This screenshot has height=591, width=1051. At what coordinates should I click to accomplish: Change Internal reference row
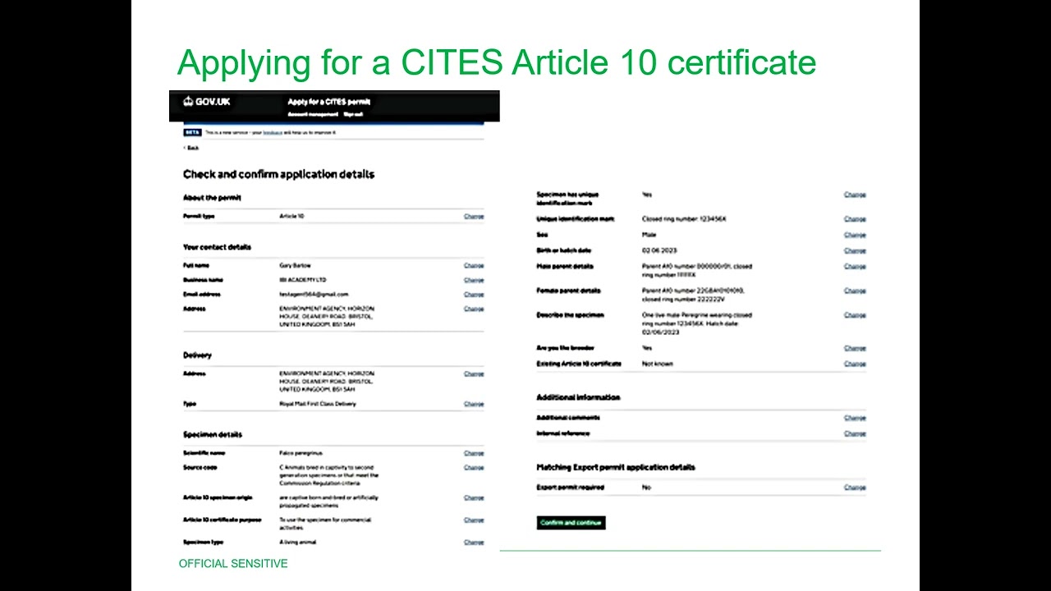coord(855,433)
